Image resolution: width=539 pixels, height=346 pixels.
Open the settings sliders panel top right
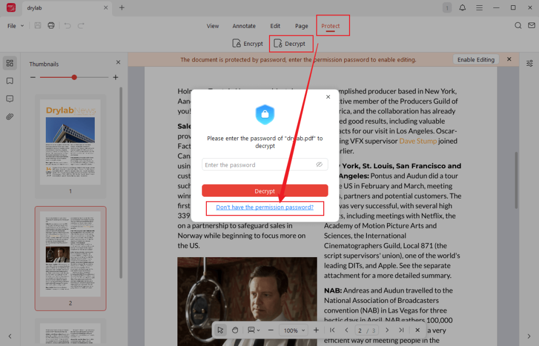(x=530, y=63)
